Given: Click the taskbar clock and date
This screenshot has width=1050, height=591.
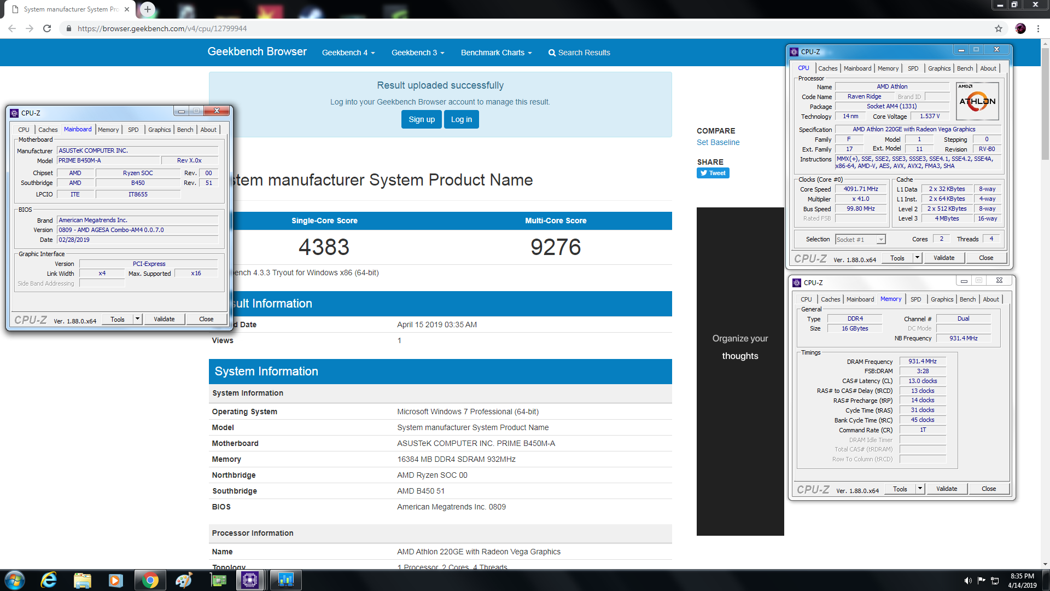Looking at the screenshot, I should (1022, 581).
